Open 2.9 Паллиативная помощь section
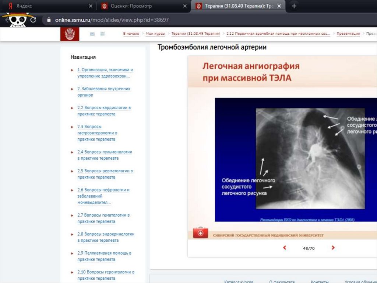Image resolution: width=377 pixels, height=283 pixels. coord(104,256)
